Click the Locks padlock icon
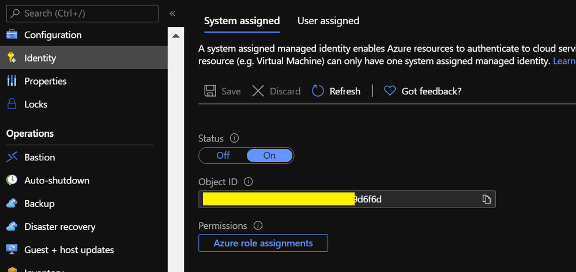The image size is (576, 272). (x=12, y=104)
